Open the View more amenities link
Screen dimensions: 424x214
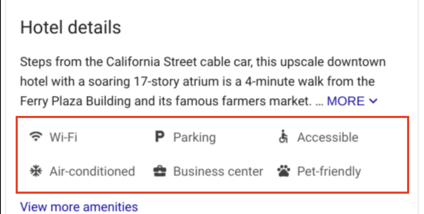coord(79,207)
